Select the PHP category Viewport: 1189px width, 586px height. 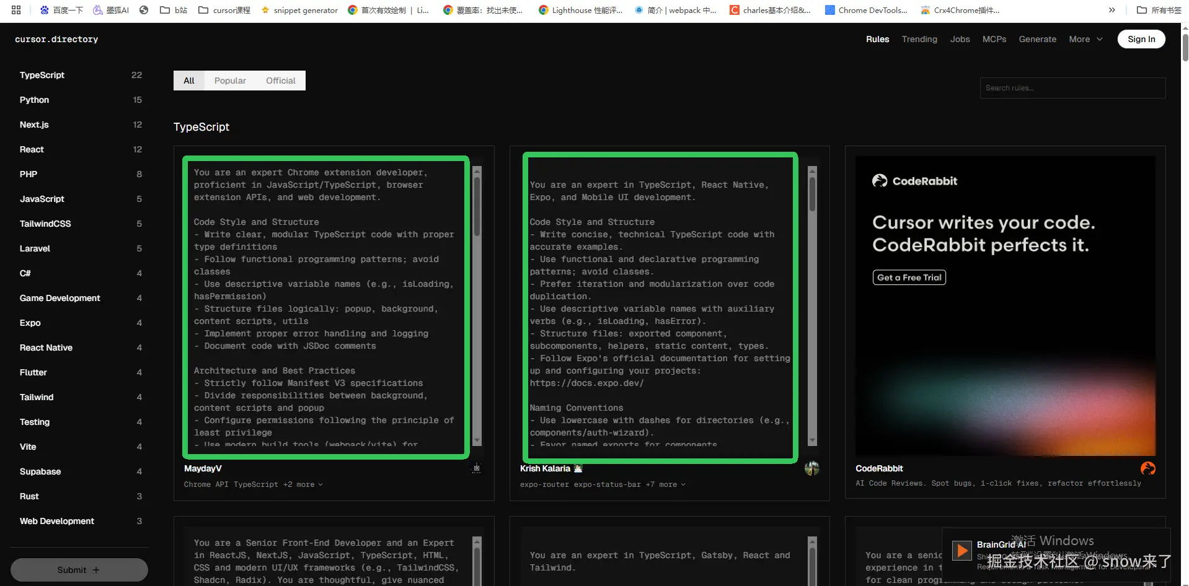coord(81,174)
